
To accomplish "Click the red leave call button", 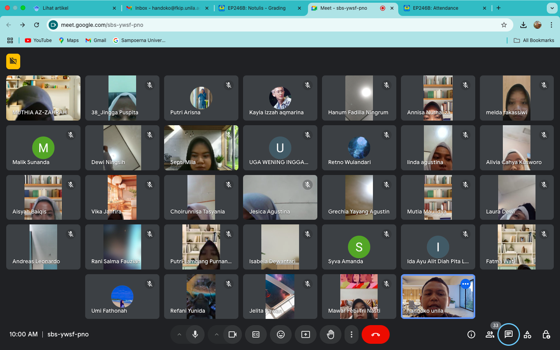I will tap(375, 334).
